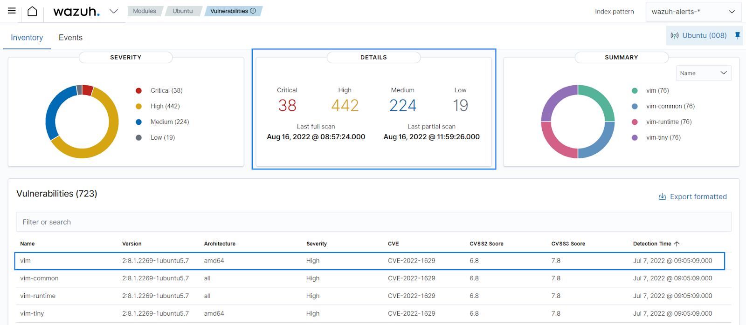This screenshot has height=325, width=746.
Task: Open the wazuh-alerts-* index pattern dropdown
Action: (693, 12)
